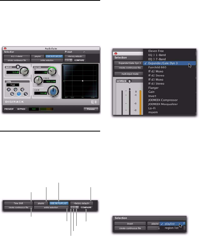The image size is (199, 236).
Task: Toggle USE IN PLAYLIST in EQ 3 window
Action: (x=54, y=56)
